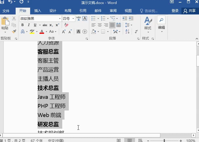
Task: Collapse the ribbon with chevron
Action: click(x=197, y=39)
